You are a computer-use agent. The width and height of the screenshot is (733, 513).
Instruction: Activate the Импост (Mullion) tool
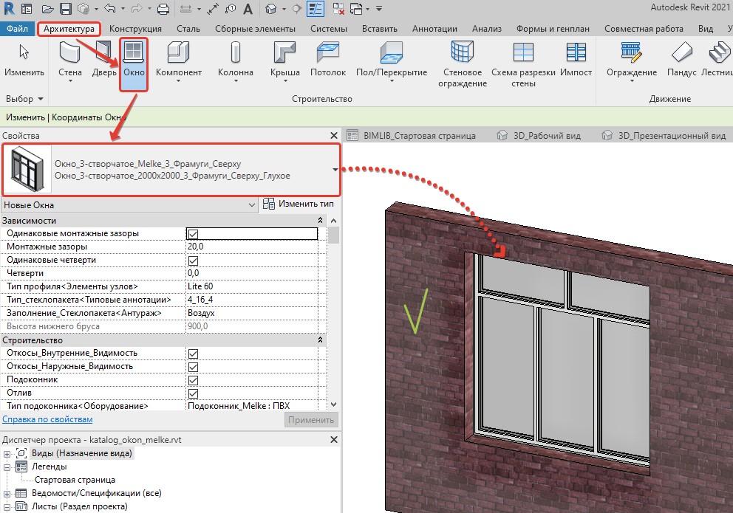(576, 59)
